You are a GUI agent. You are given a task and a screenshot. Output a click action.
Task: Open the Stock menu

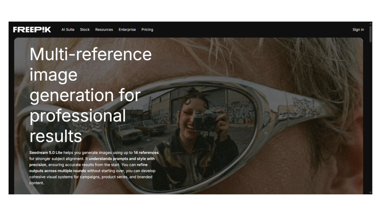tap(85, 30)
